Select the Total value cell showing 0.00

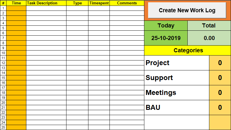[209, 38]
